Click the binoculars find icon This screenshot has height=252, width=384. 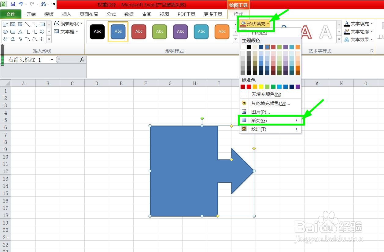pyautogui.click(x=43, y=4)
